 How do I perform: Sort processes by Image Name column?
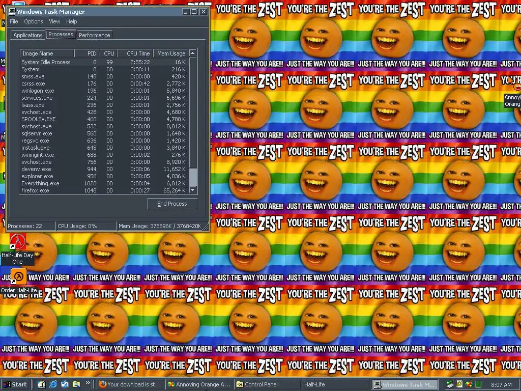coord(47,53)
